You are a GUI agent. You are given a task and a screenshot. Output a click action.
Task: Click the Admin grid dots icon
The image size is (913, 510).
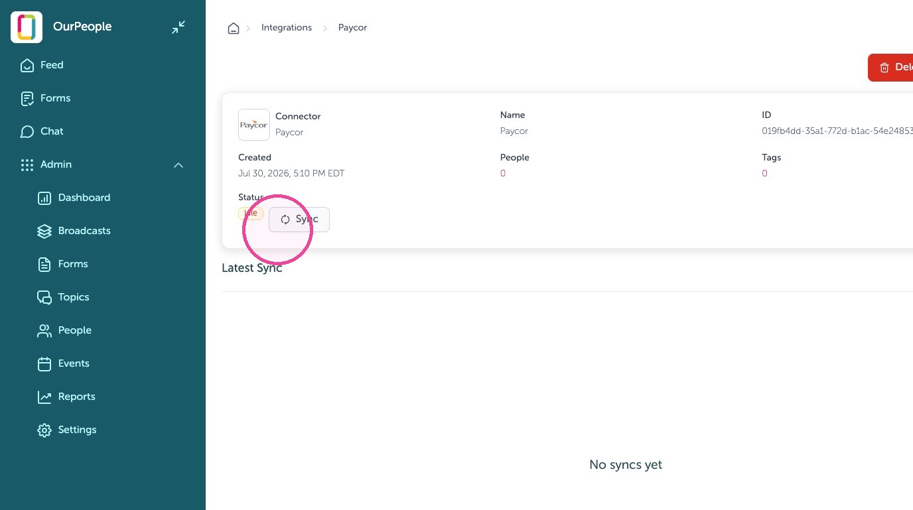[x=27, y=164]
